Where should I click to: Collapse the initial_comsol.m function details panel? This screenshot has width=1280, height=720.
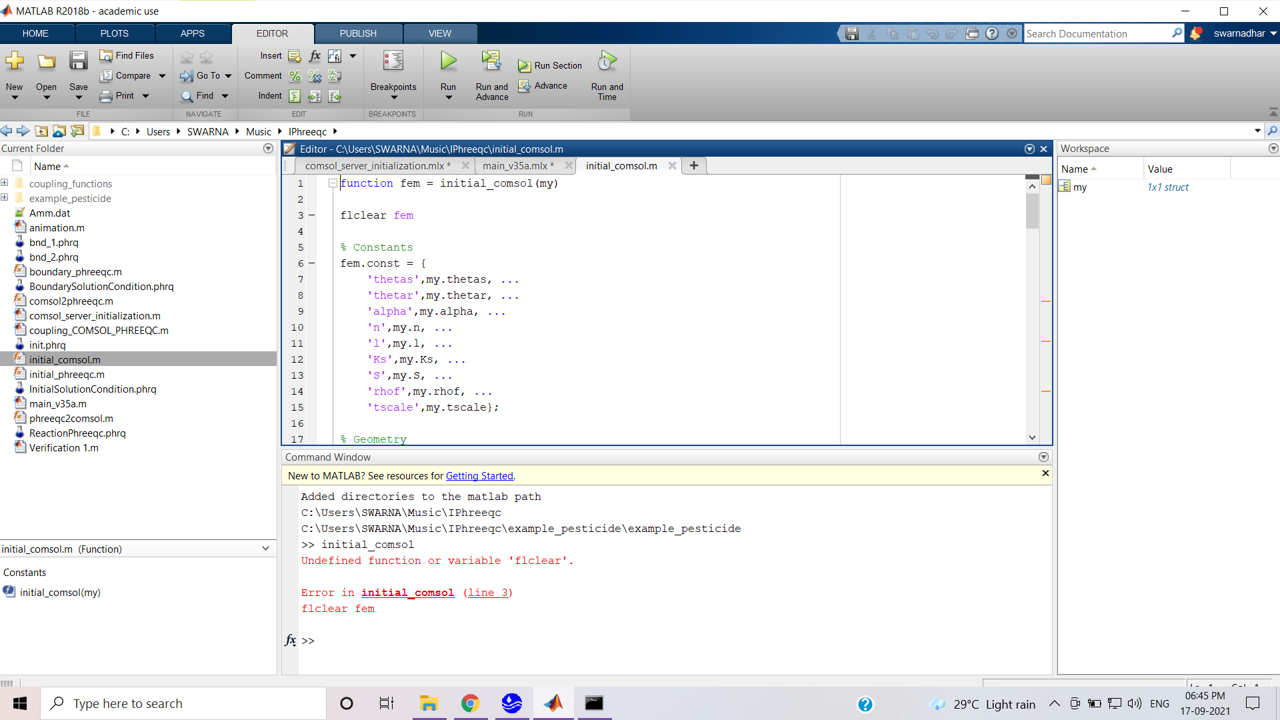(x=265, y=549)
